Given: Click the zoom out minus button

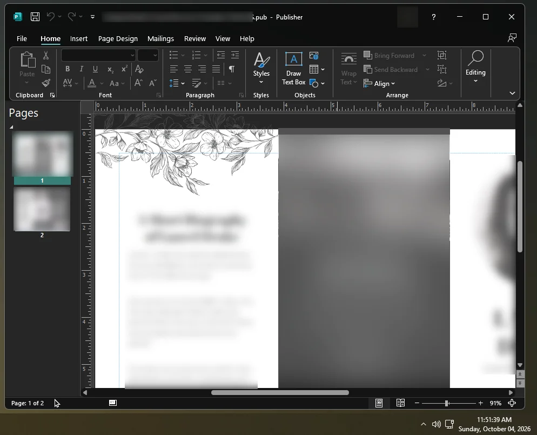Looking at the screenshot, I should (417, 403).
